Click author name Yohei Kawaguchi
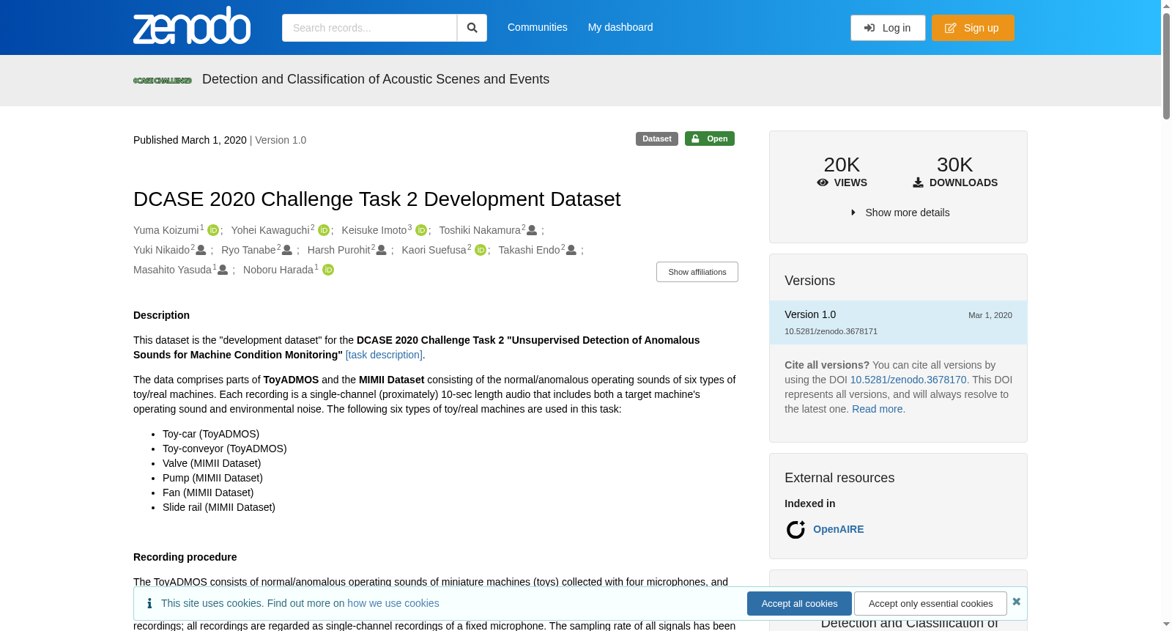The image size is (1172, 631). tap(270, 230)
